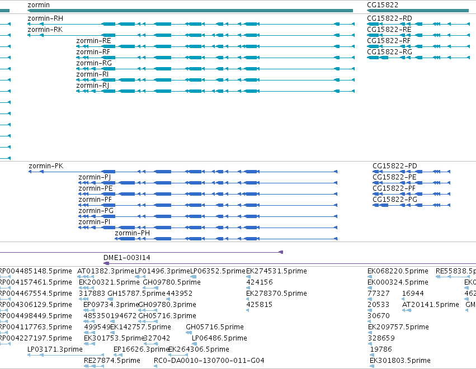Click the CG15822-RE transcript label
Screen dimensions: 476x369
click(x=389, y=30)
